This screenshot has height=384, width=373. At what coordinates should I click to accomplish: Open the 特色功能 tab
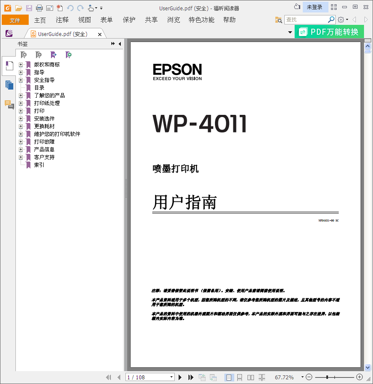coord(201,20)
